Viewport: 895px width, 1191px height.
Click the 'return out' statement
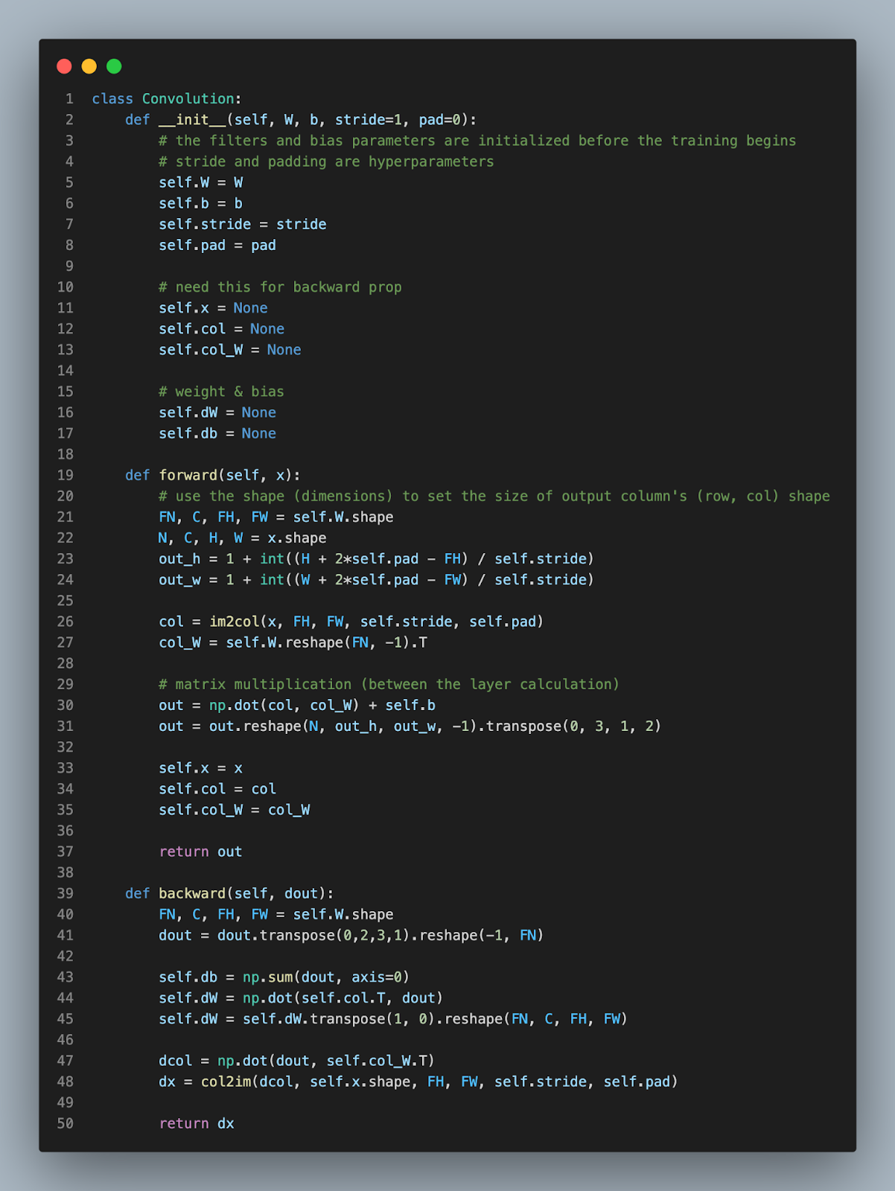click(x=201, y=852)
